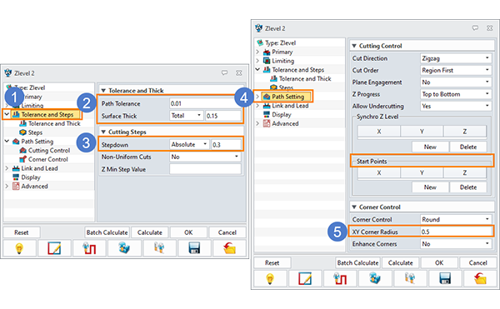Open the Surface Thick Total dropdown
Screen dimensions: 500x309
(x=186, y=116)
